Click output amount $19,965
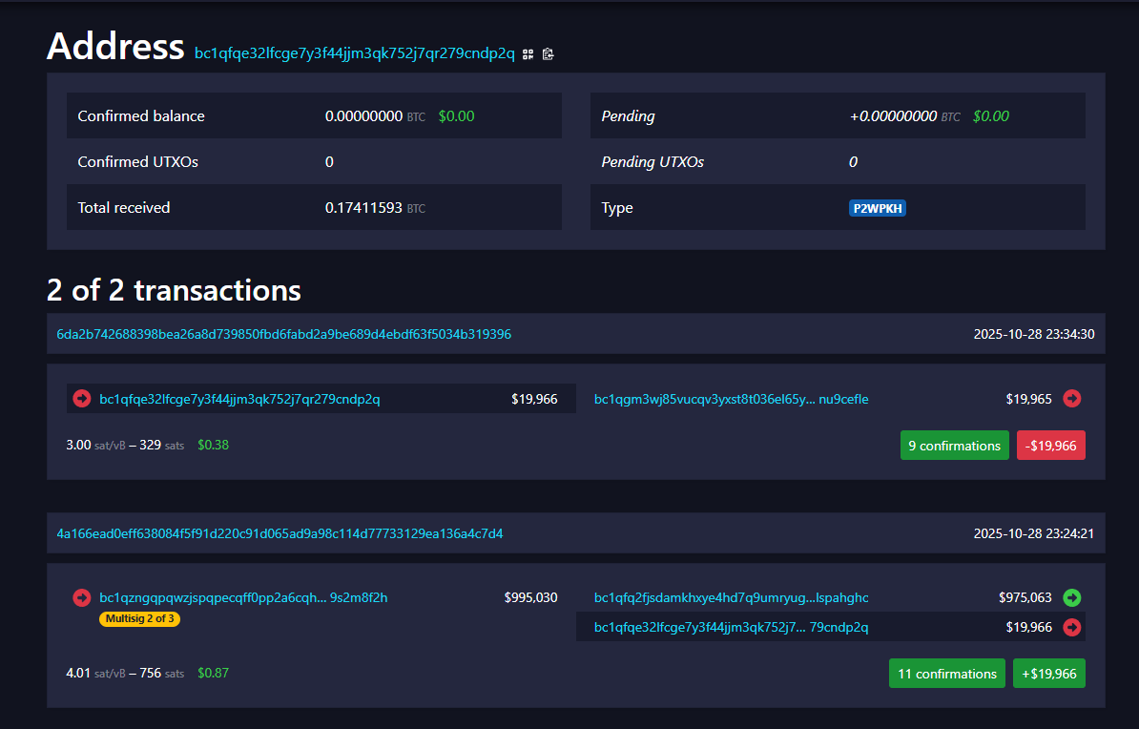The height and width of the screenshot is (729, 1139). 1028,399
